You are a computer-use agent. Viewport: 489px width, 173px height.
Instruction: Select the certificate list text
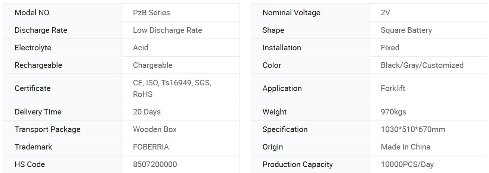pyautogui.click(x=172, y=88)
